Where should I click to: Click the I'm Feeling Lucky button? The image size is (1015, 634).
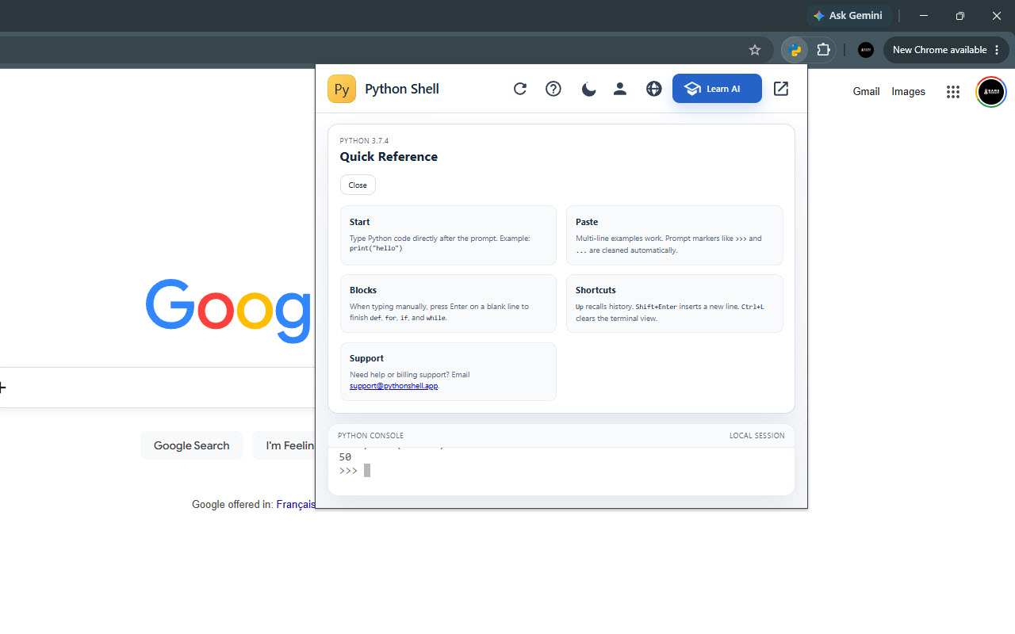tap(285, 445)
